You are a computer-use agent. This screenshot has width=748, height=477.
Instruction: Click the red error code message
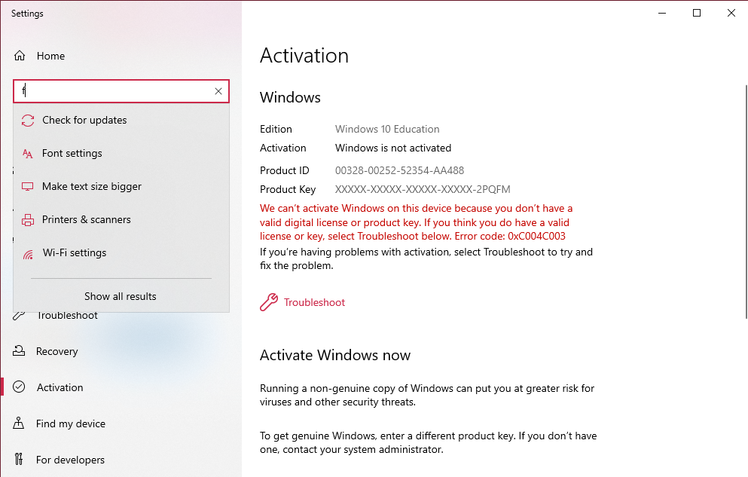pos(416,222)
